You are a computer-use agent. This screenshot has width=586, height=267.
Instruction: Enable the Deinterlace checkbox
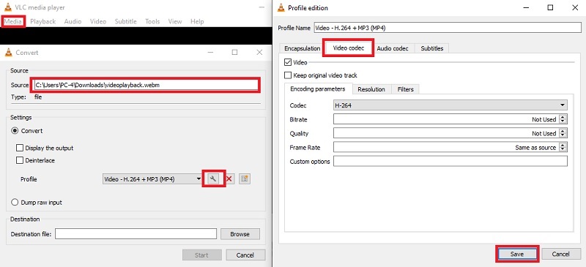click(x=20, y=160)
